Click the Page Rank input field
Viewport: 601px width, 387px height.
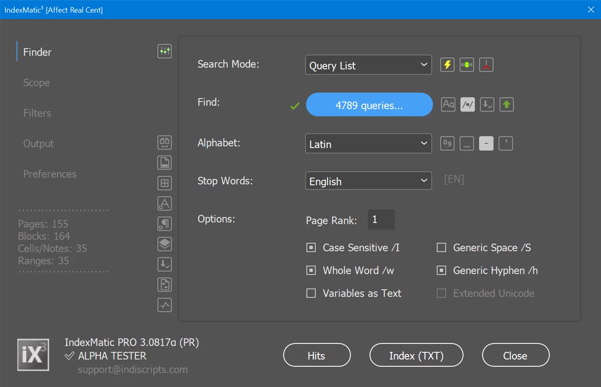tap(381, 220)
